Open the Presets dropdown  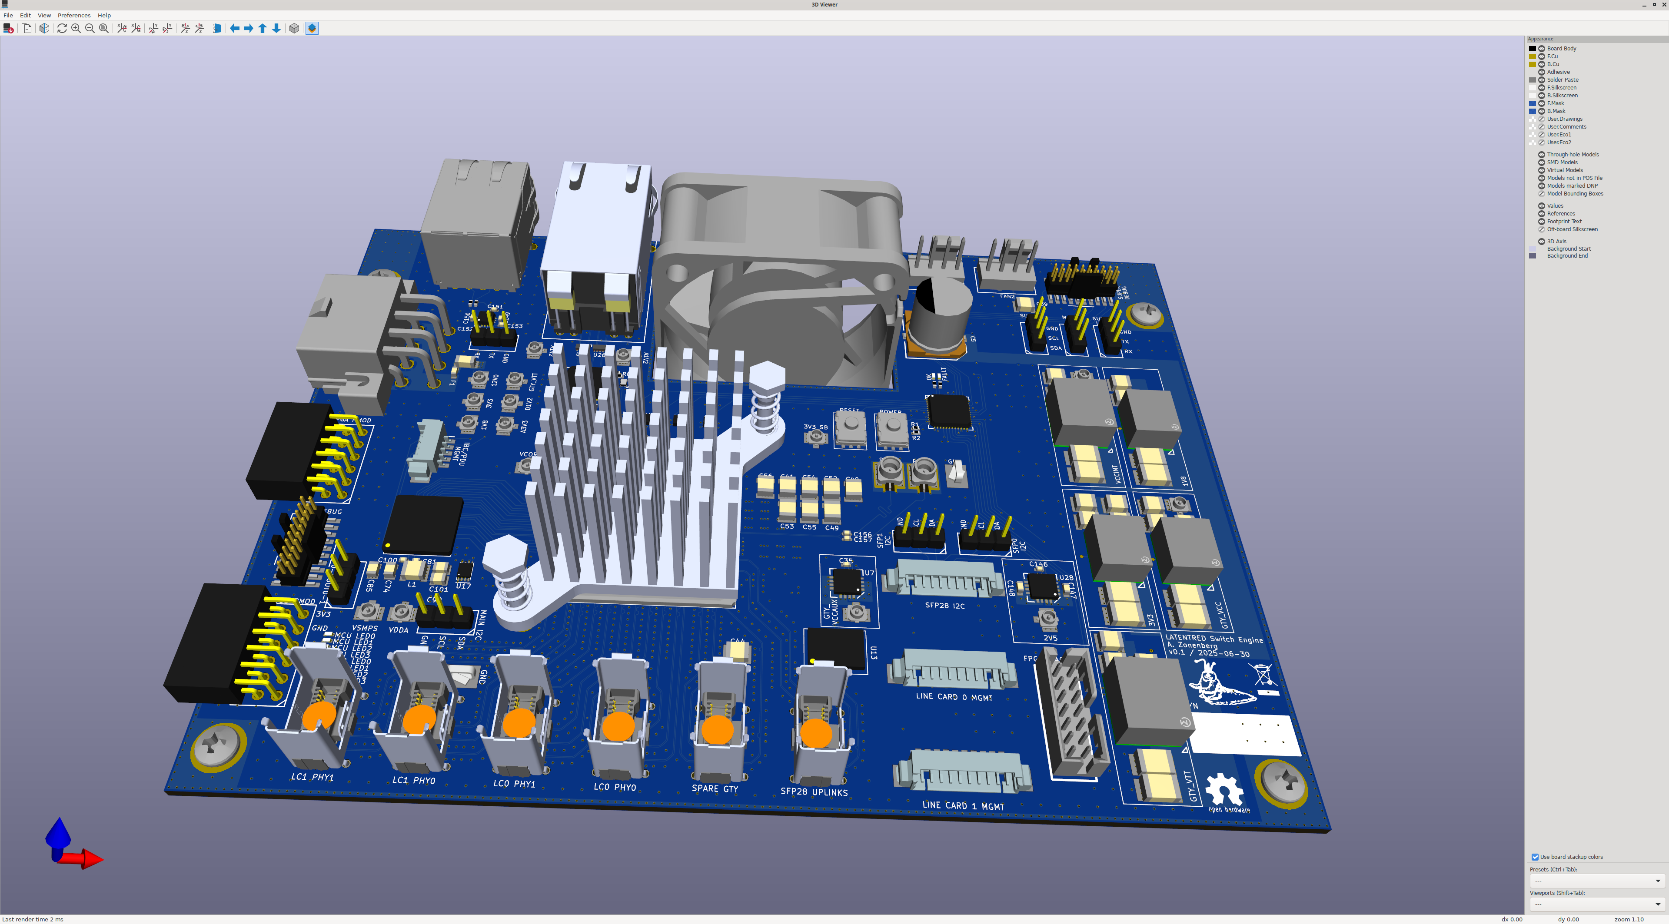pos(1596,881)
